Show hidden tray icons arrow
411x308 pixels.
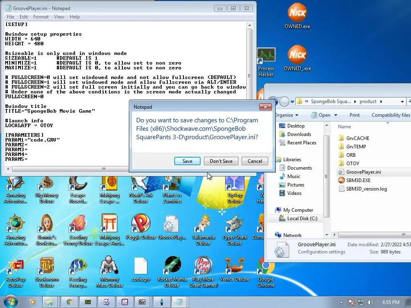tap(341, 302)
